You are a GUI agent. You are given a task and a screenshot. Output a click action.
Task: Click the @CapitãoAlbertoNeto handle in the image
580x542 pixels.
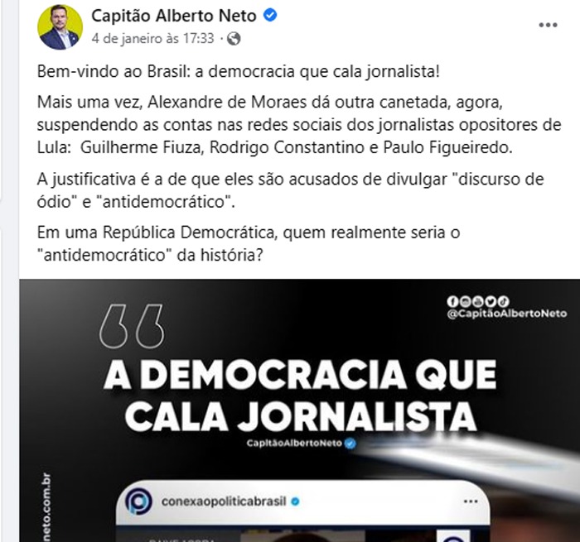tap(507, 314)
